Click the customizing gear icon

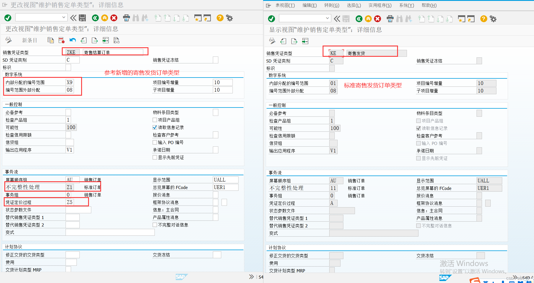(229, 18)
